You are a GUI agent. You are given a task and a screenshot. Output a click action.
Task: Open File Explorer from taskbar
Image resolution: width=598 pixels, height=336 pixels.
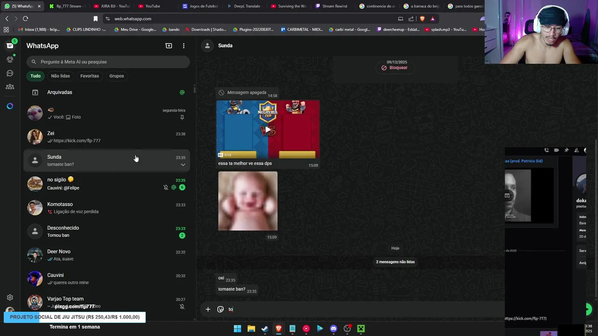pos(251,329)
